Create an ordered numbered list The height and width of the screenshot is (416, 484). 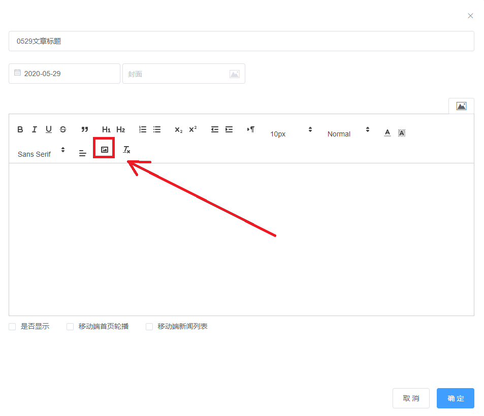(142, 129)
